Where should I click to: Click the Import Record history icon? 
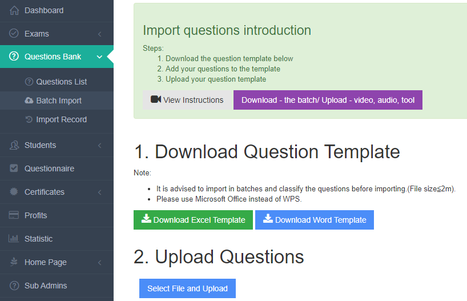pyautogui.click(x=29, y=119)
